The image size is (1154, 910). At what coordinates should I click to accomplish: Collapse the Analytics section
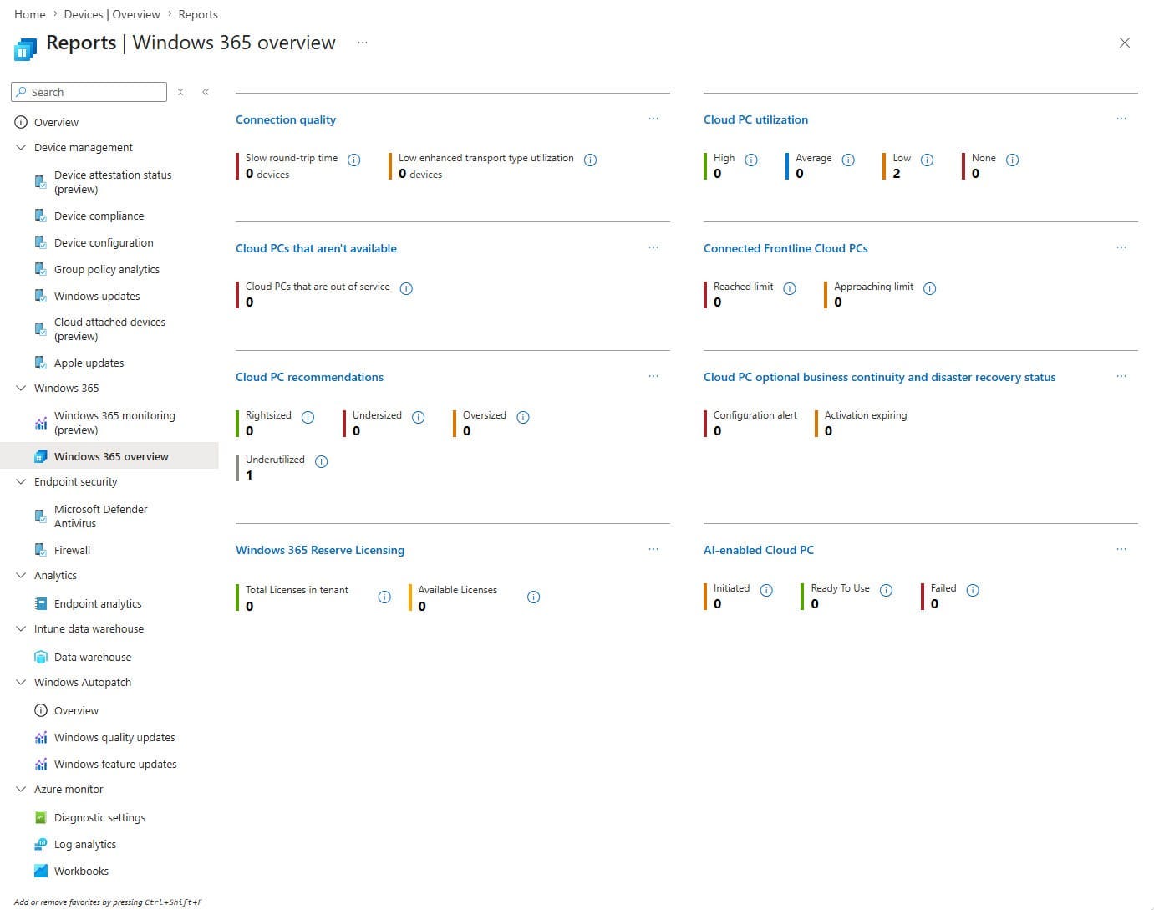(x=21, y=575)
